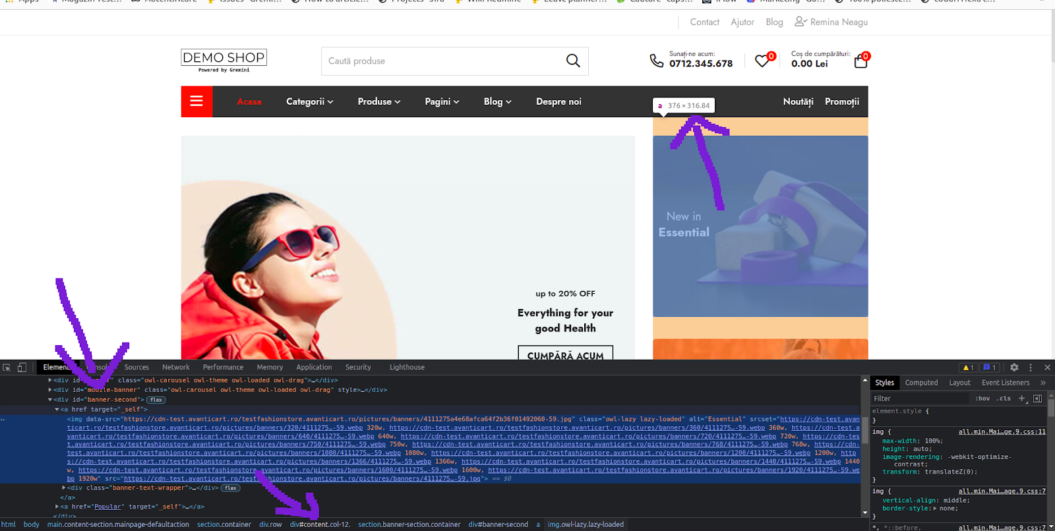This screenshot has height=531, width=1055.
Task: Open the shopping cart bag icon
Action: [x=860, y=61]
